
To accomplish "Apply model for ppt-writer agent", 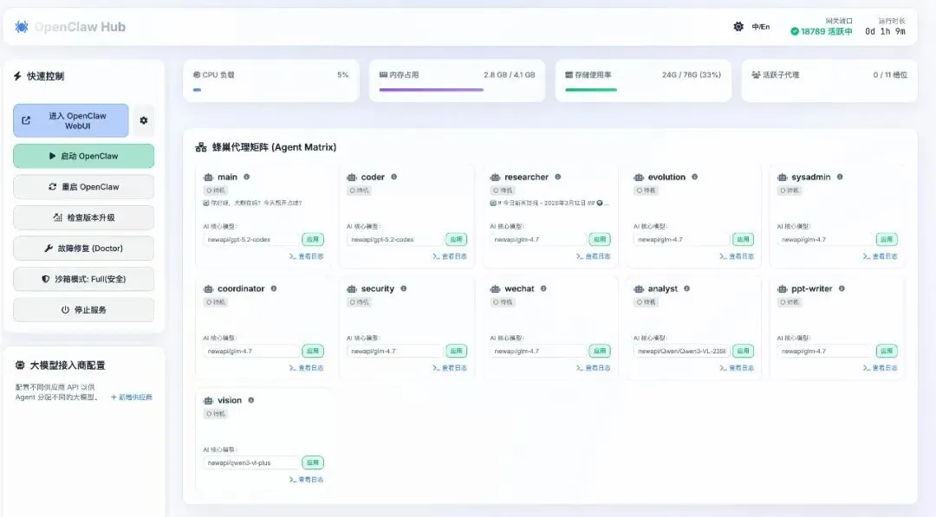I will click(887, 352).
